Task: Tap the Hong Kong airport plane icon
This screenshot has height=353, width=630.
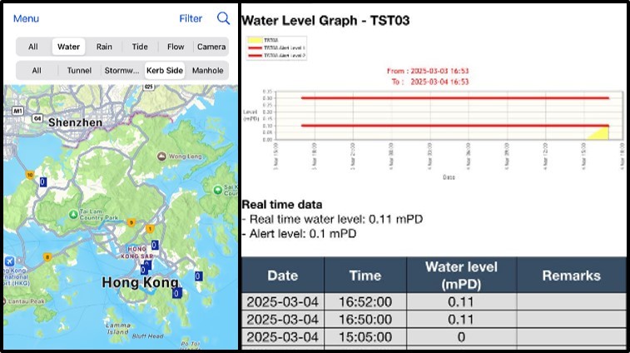Action: (9, 261)
